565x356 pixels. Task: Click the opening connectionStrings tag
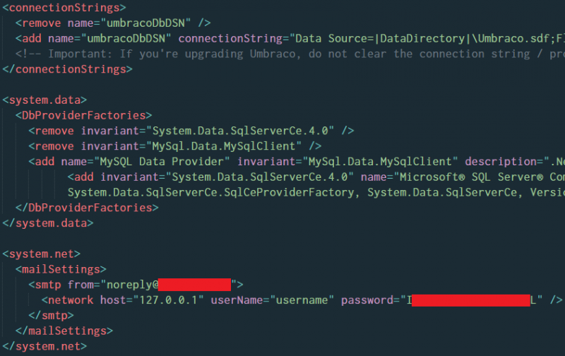[x=64, y=8]
